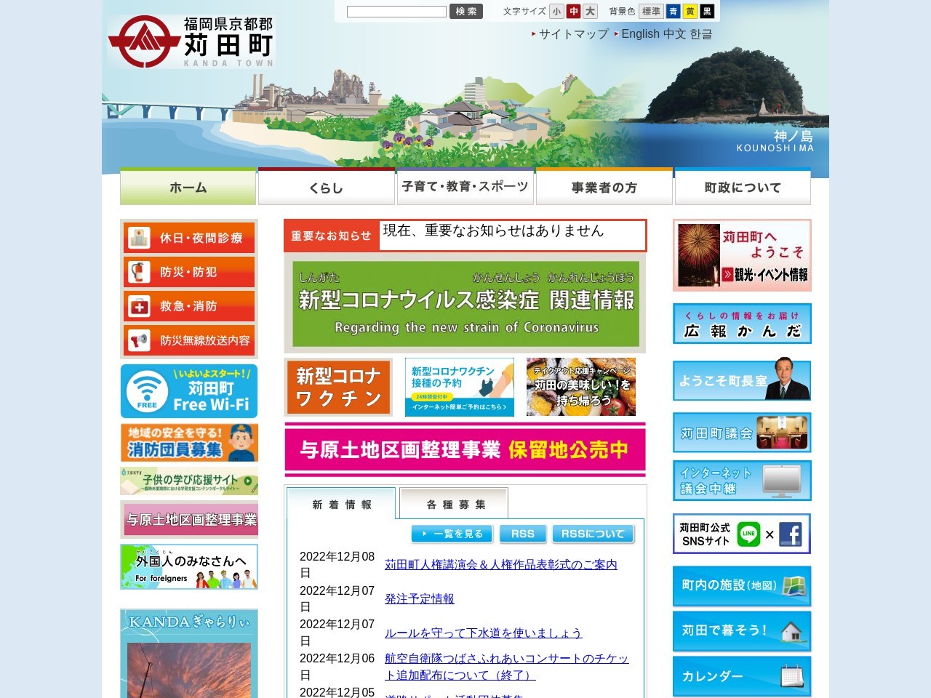Open left sidebar 与原土地区画整理事業 banner
This screenshot has width=931, height=698.
pyautogui.click(x=189, y=519)
